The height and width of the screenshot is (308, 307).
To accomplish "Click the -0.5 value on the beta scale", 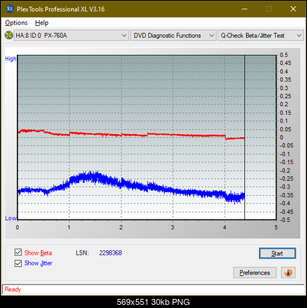I will pos(285,220).
